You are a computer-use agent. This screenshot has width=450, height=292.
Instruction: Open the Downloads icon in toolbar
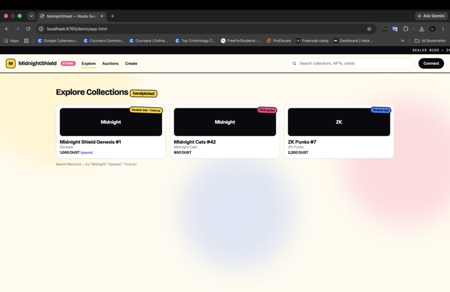(x=422, y=28)
